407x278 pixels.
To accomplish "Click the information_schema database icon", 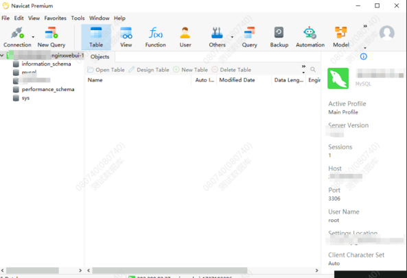I will tap(16, 64).
